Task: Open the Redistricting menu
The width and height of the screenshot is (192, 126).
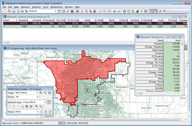Action: pos(56,7)
